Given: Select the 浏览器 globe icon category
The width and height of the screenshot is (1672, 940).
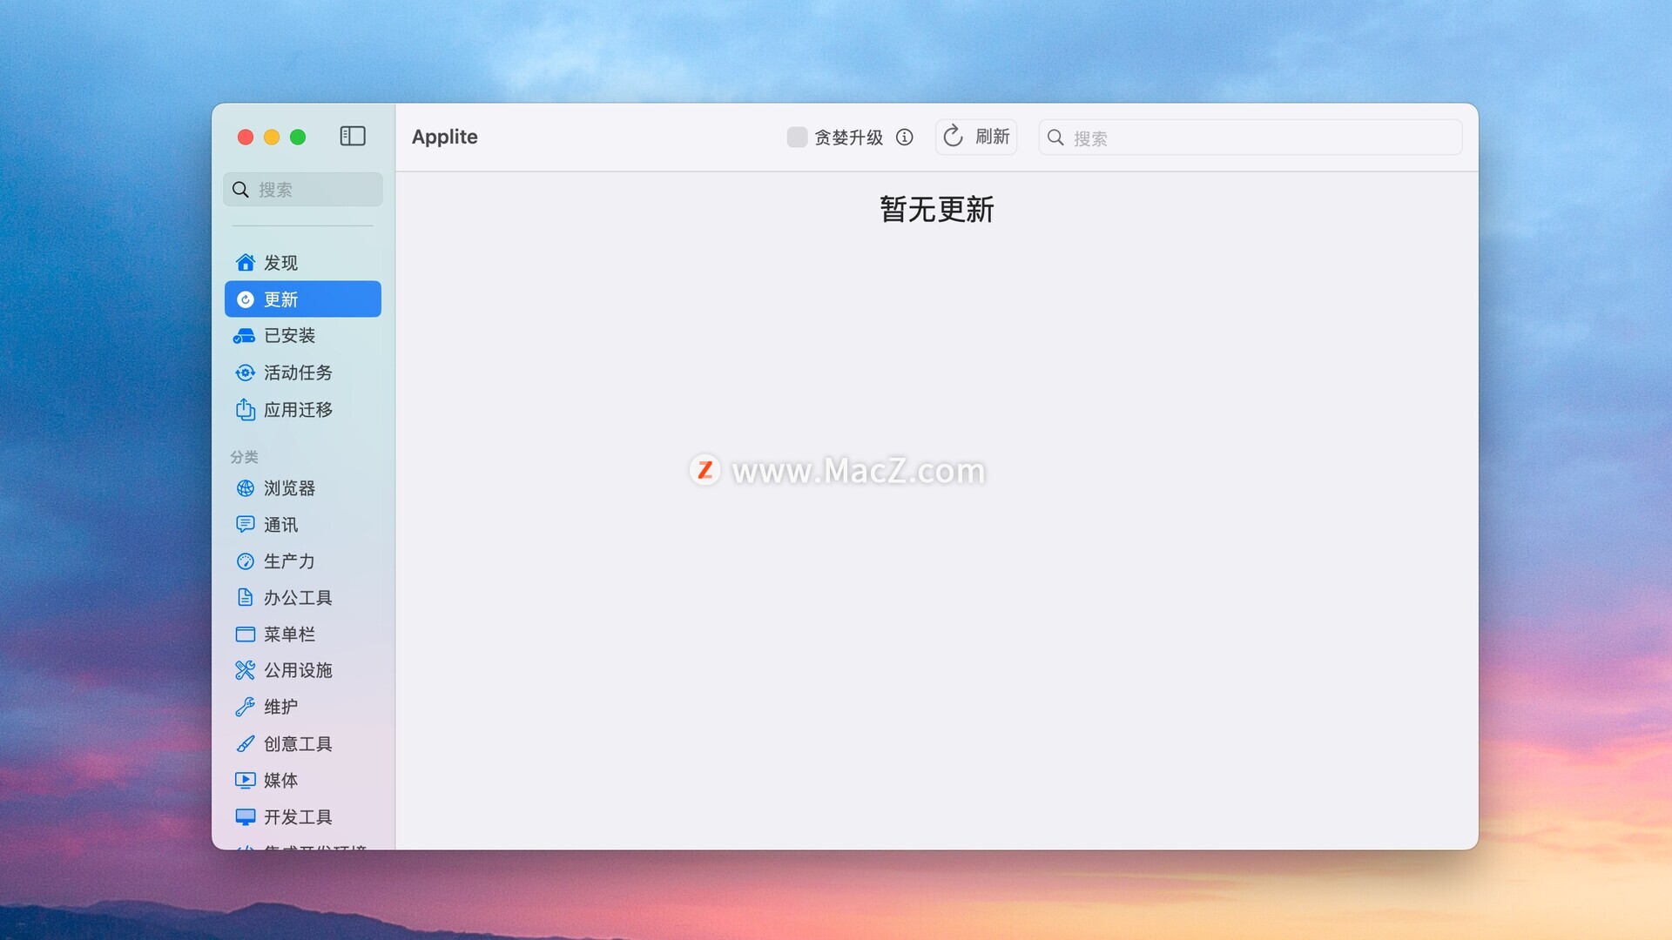Looking at the screenshot, I should 246,488.
